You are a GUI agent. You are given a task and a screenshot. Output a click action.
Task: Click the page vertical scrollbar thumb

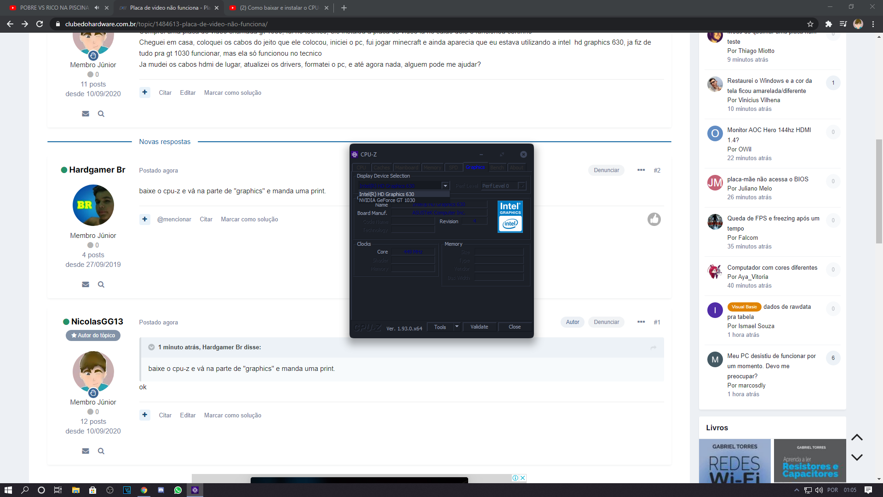click(879, 191)
